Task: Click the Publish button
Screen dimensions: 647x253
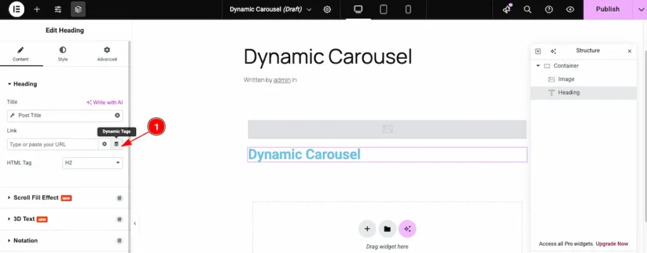Action: point(607,9)
